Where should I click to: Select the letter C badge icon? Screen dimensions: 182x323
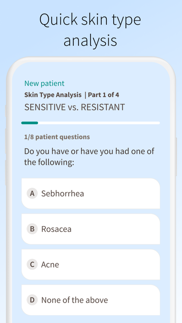(32, 265)
